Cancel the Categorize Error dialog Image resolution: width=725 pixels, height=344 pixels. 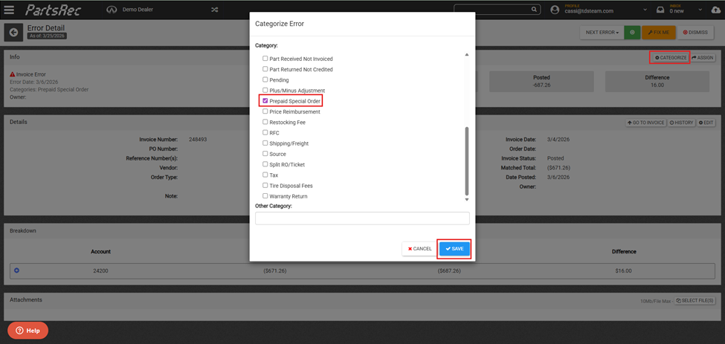[x=420, y=248]
